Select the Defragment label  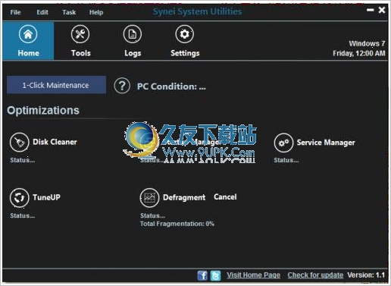coord(184,197)
